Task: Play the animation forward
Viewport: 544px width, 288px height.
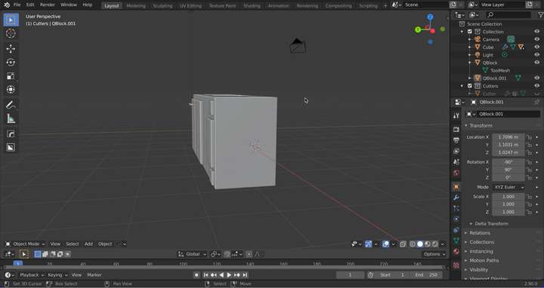Action: pyautogui.click(x=230, y=275)
